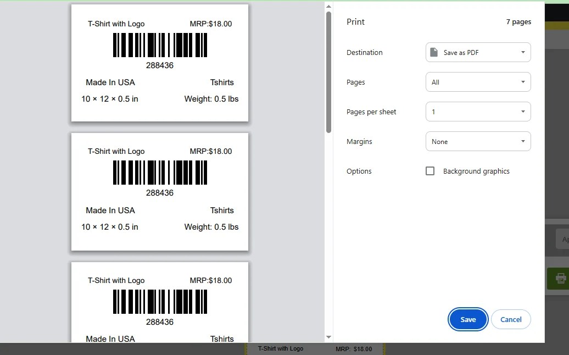The height and width of the screenshot is (355, 569).
Task: Expand the Pages per sheet dropdown
Action: coord(478,112)
